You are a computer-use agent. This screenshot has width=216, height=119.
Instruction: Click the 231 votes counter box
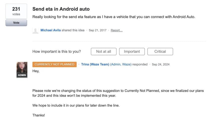pyautogui.click(x=16, y=11)
